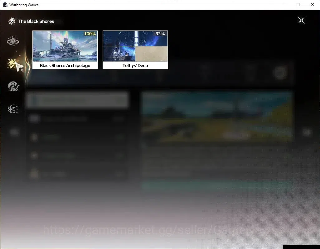This screenshot has width=320, height=249.
Task: Click the star icon beside The Black Shores title
Action: 12,21
